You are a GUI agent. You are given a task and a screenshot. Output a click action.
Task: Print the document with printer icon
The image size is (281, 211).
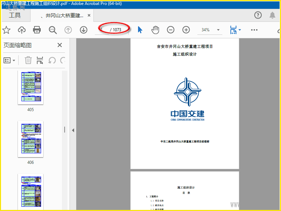click(37, 30)
